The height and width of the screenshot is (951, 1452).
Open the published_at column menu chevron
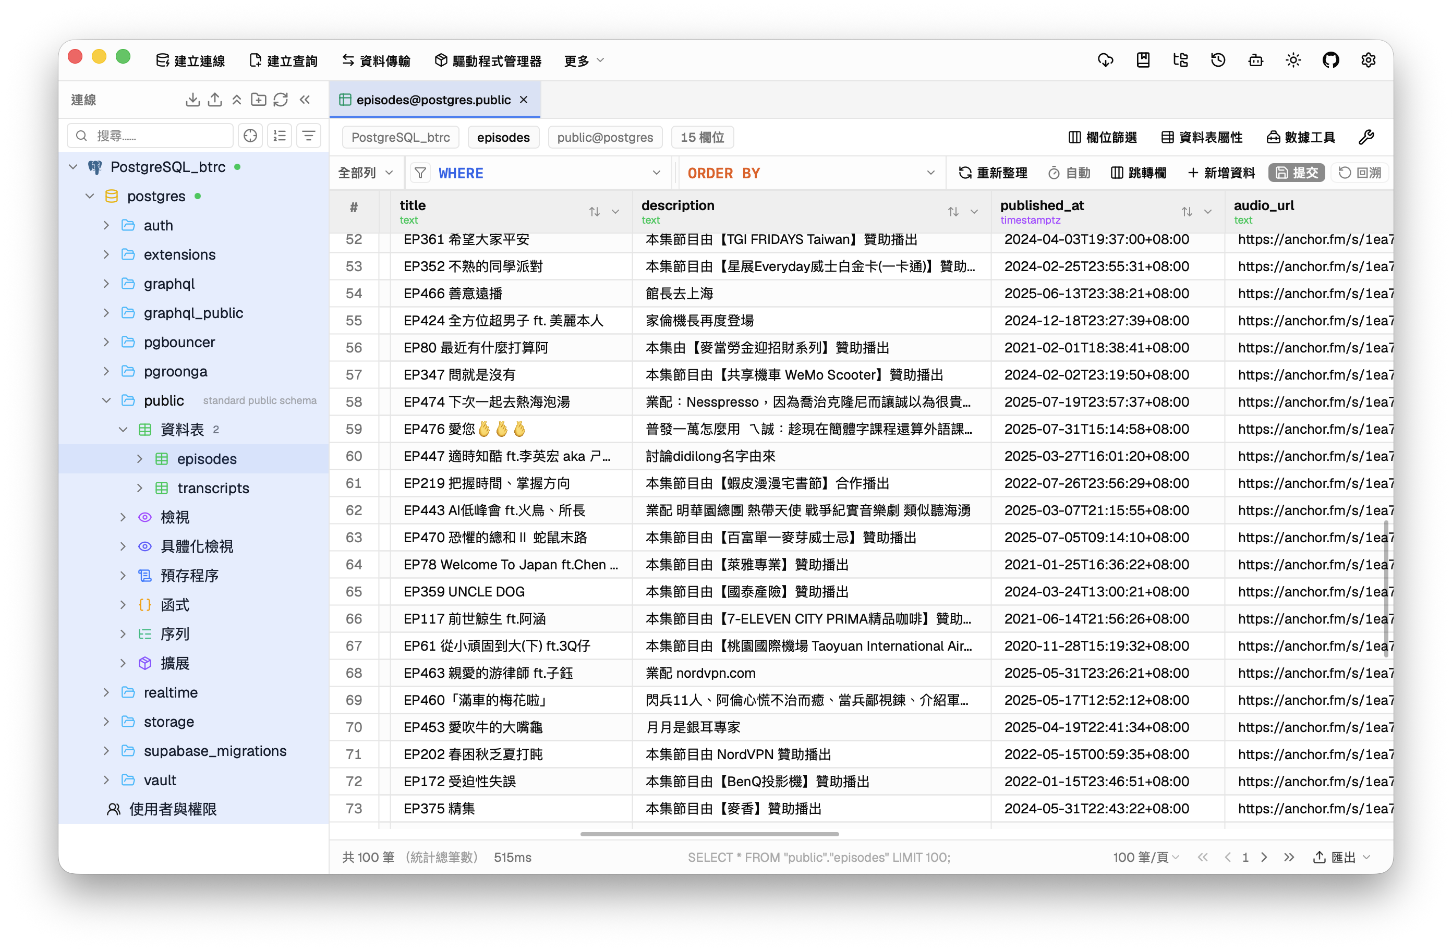[x=1208, y=212]
